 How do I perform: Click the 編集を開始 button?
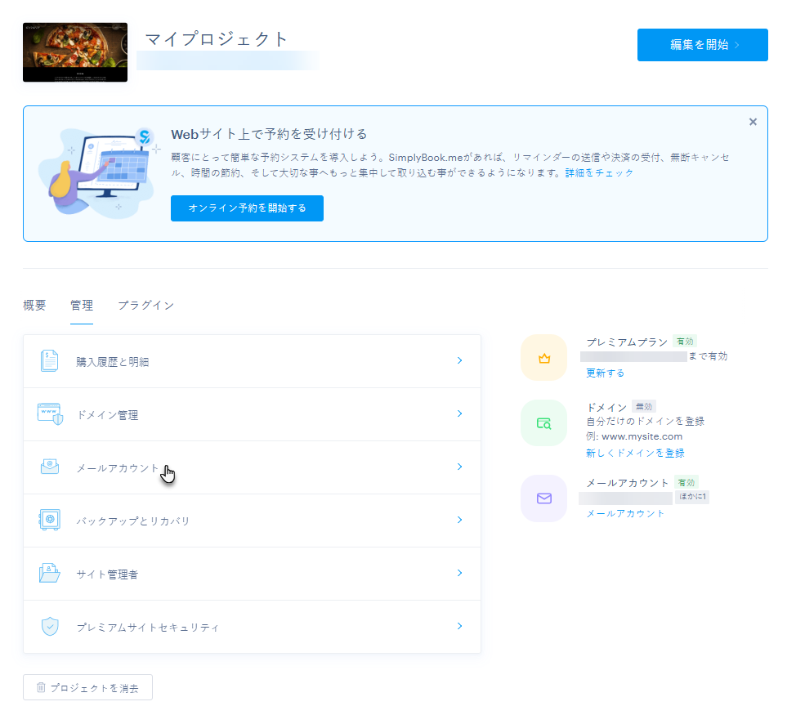pyautogui.click(x=703, y=45)
